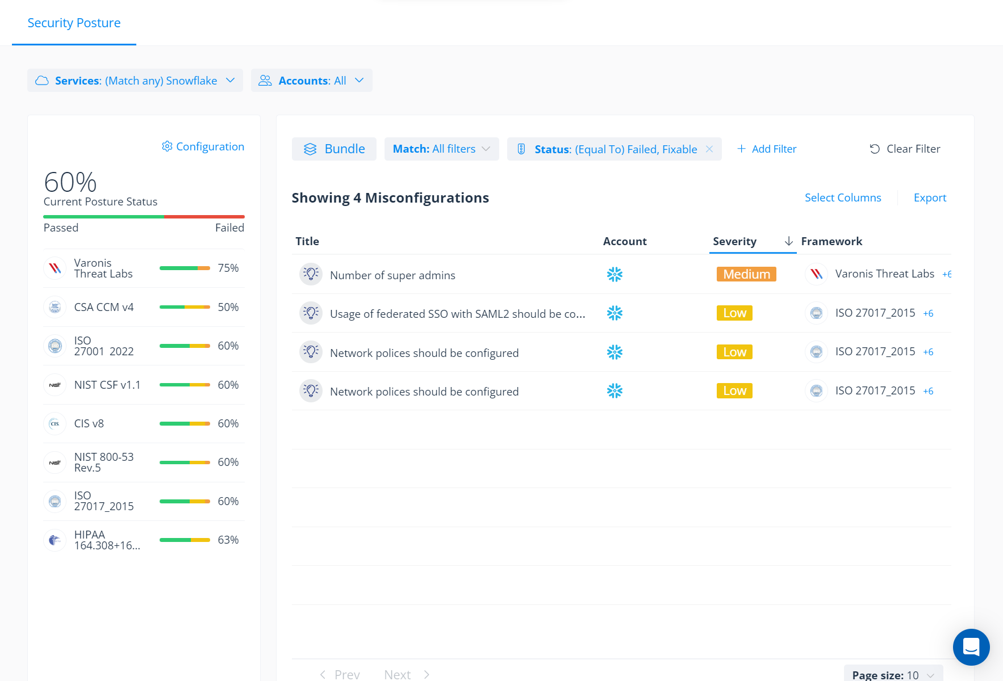Remove the Status filter with the X
Image resolution: width=1003 pixels, height=681 pixels.
[709, 149]
